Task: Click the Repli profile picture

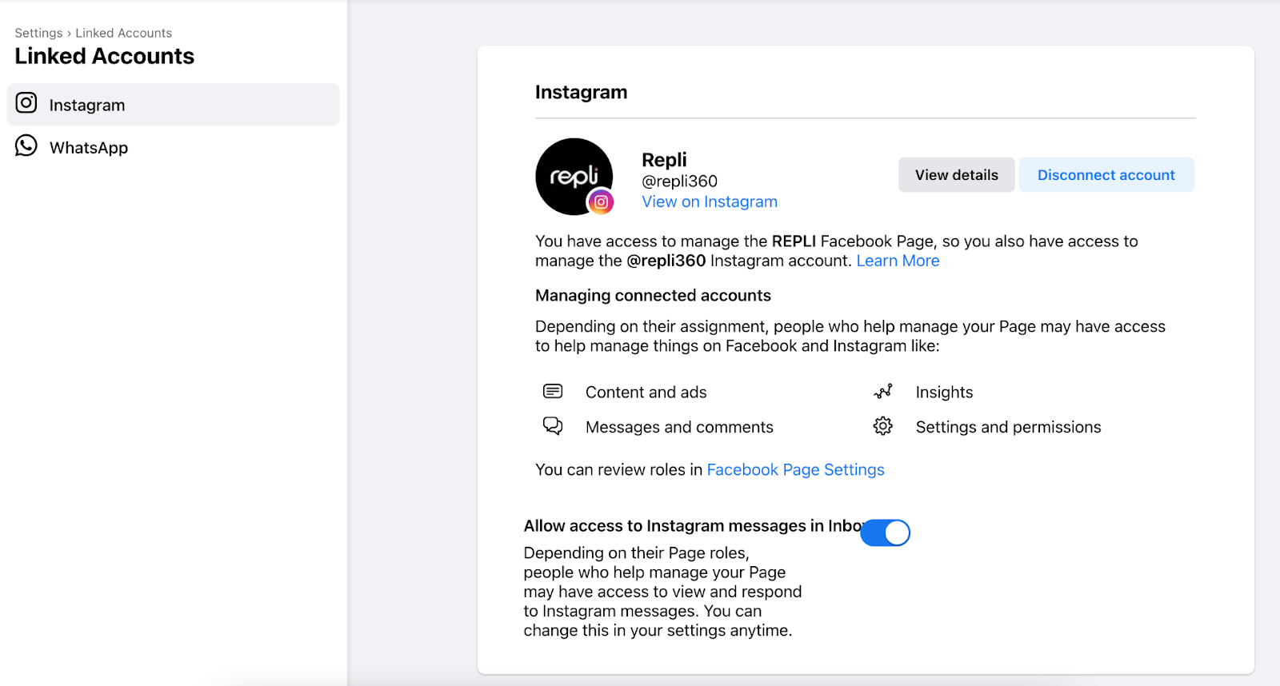Action: coord(574,177)
